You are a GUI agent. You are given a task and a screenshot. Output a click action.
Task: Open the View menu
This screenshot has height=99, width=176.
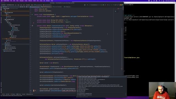pos(17,1)
